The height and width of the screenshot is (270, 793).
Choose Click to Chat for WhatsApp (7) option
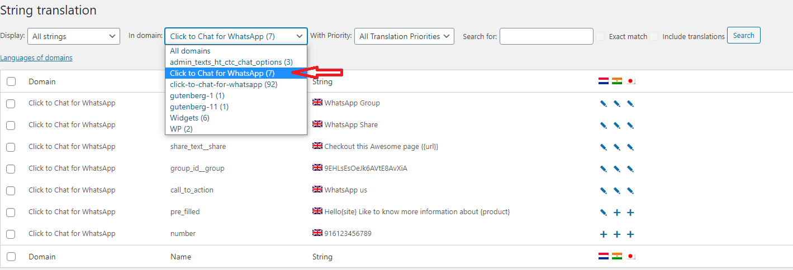tap(236, 73)
